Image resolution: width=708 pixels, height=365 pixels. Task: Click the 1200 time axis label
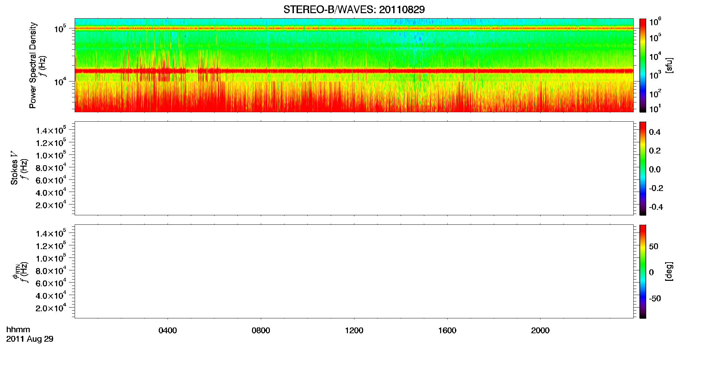(x=354, y=331)
